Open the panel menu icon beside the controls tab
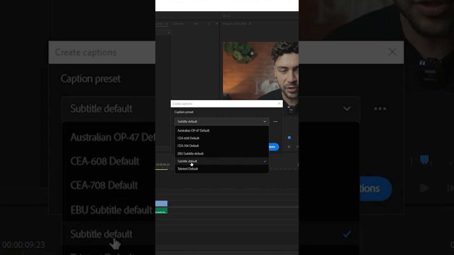This screenshot has height=255, width=454. pos(167,24)
